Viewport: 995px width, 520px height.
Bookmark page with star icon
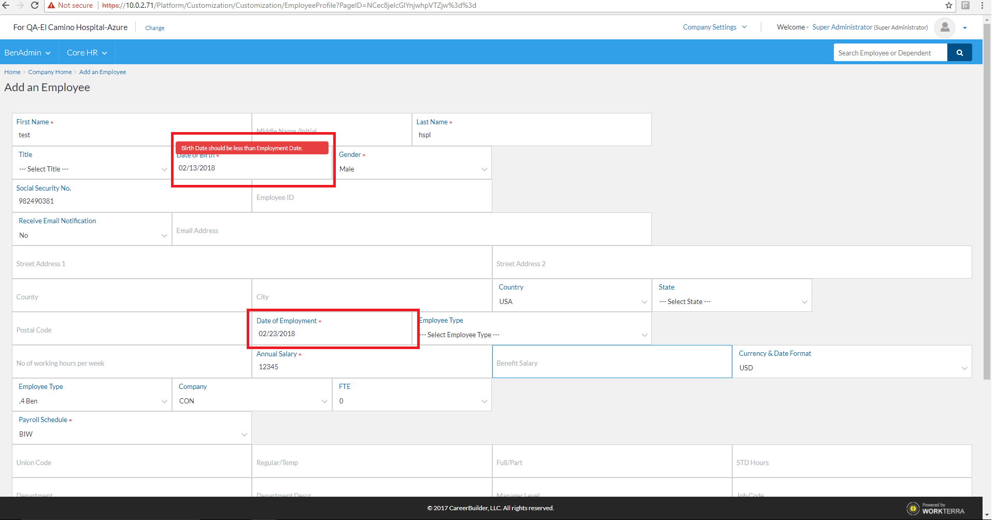click(948, 5)
